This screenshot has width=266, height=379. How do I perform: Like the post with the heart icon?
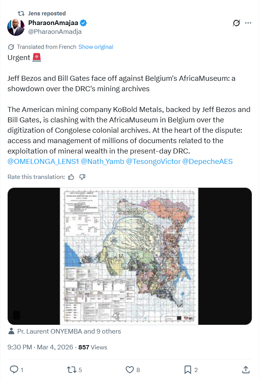pos(130,369)
